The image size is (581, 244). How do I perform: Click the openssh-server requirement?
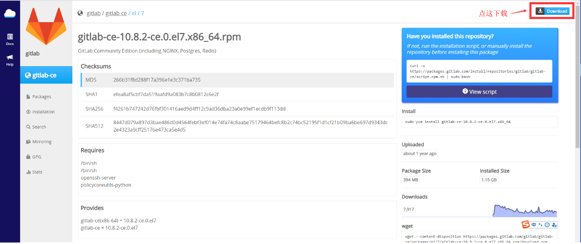[98, 178]
